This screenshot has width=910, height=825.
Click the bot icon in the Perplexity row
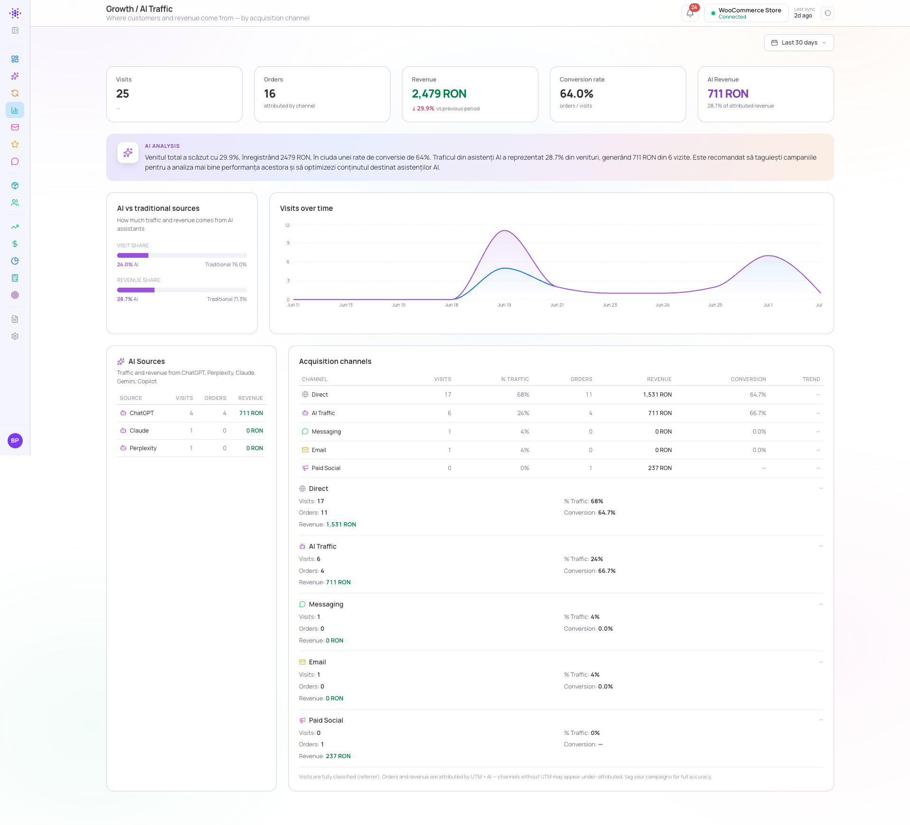point(123,448)
